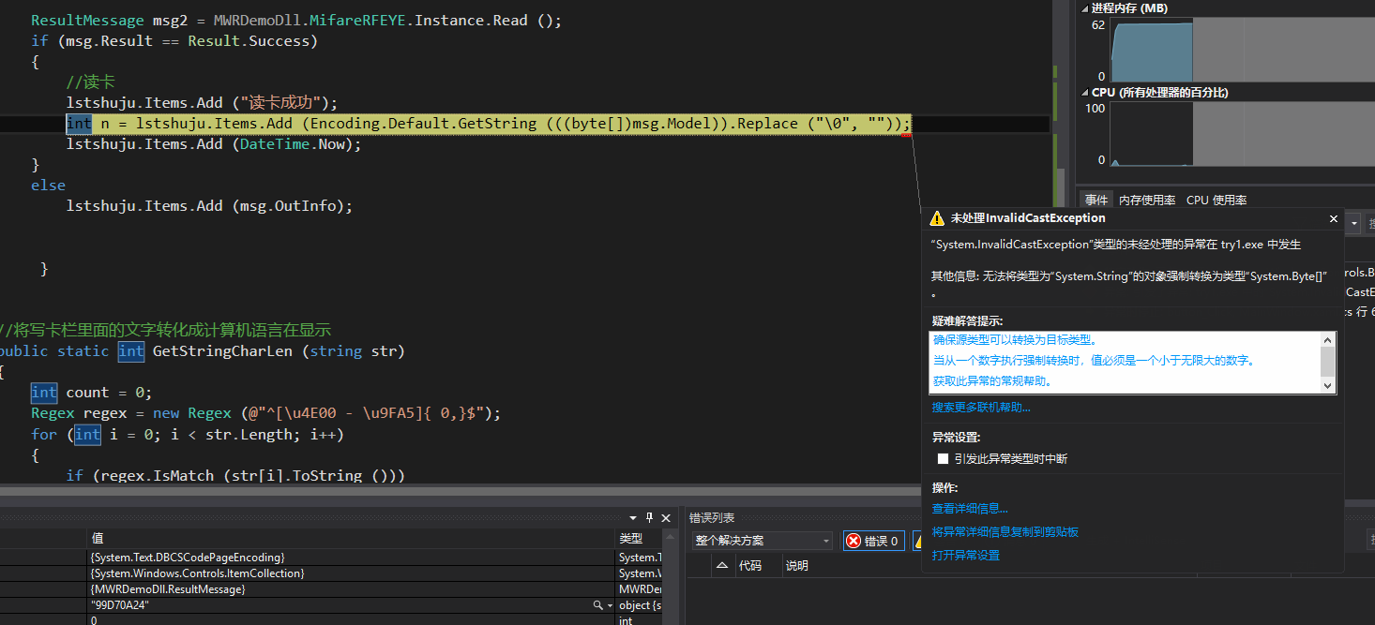The image size is (1375, 625).
Task: Select the {System.Text.DBCSCodePageEncoding} value row
Action: 351,558
